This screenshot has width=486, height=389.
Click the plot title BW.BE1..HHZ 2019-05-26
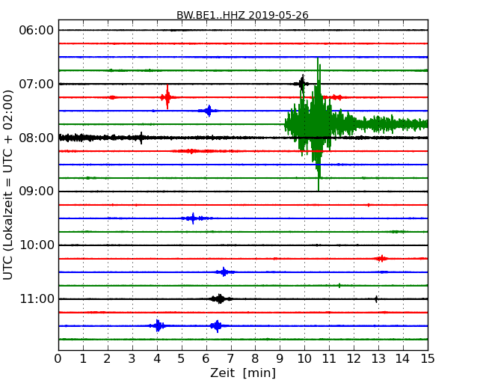point(242,15)
